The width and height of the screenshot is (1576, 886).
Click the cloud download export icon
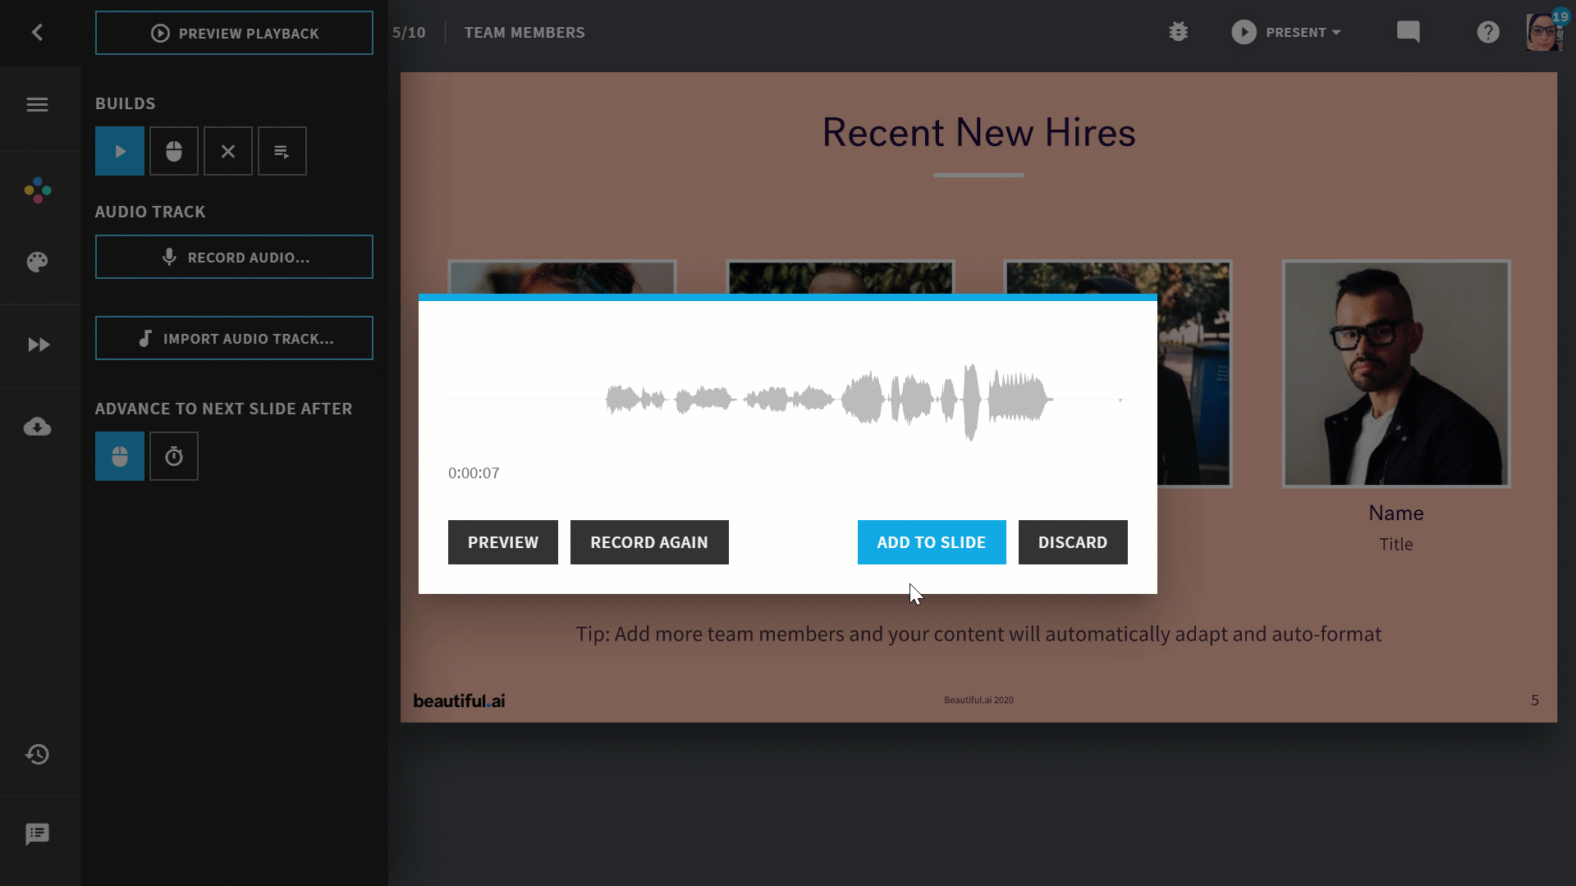(37, 427)
